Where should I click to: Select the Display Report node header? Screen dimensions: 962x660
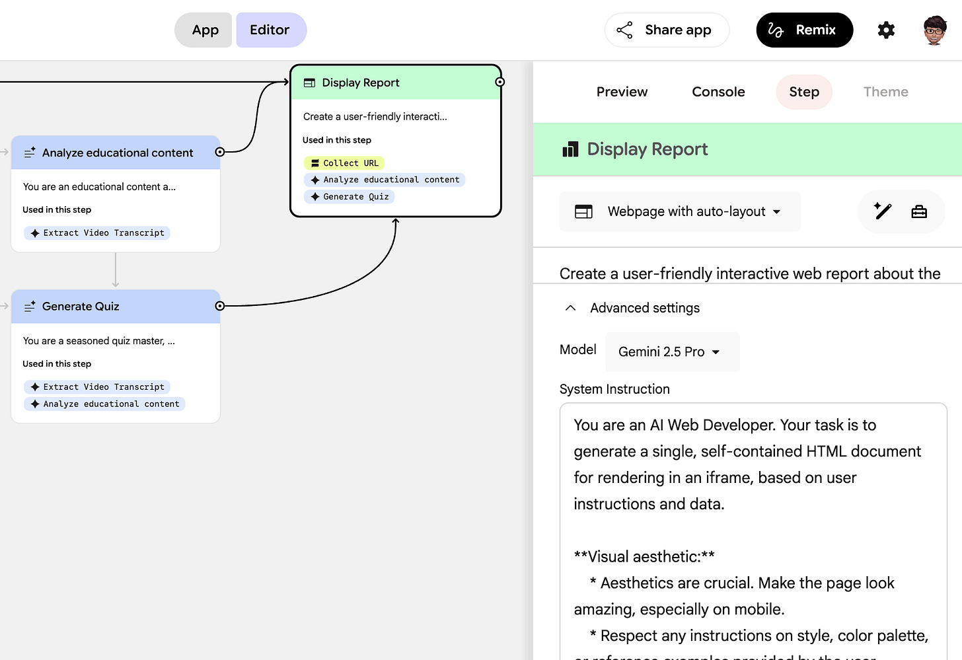[396, 83]
